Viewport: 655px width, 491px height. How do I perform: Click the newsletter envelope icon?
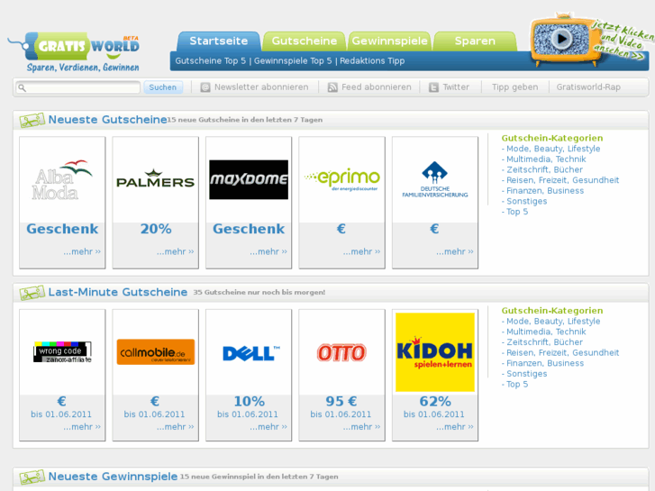click(x=205, y=87)
